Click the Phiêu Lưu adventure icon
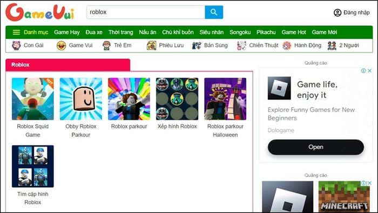This screenshot has height=213, width=378. (151, 45)
